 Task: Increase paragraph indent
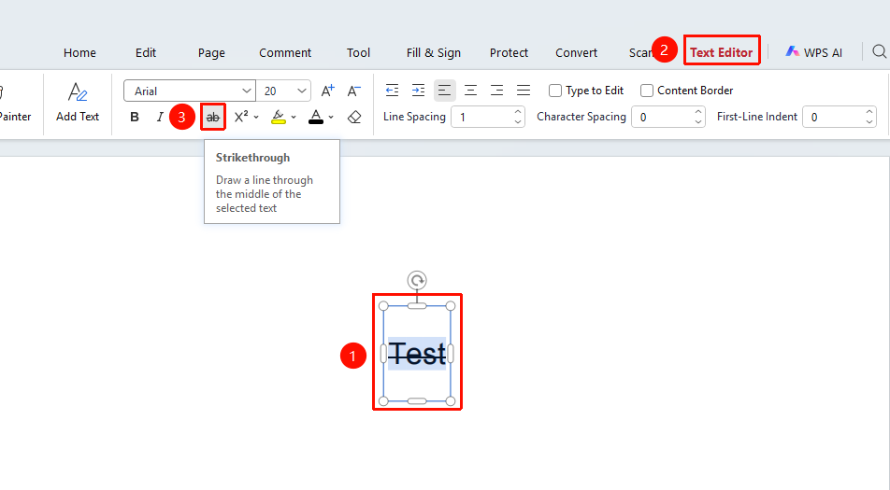(x=418, y=91)
